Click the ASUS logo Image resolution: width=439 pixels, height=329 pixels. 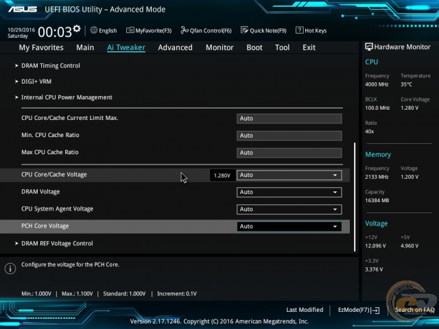23,9
